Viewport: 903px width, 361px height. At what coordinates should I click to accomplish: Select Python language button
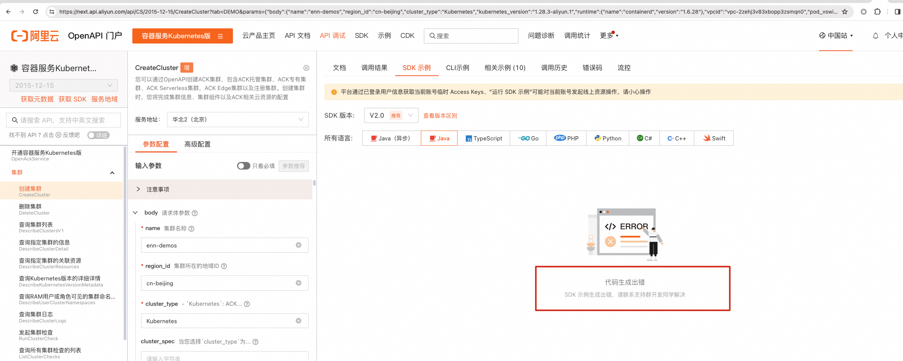pos(608,138)
